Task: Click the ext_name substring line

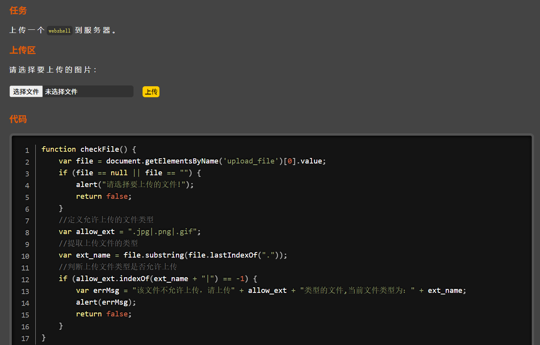Action: point(173,255)
